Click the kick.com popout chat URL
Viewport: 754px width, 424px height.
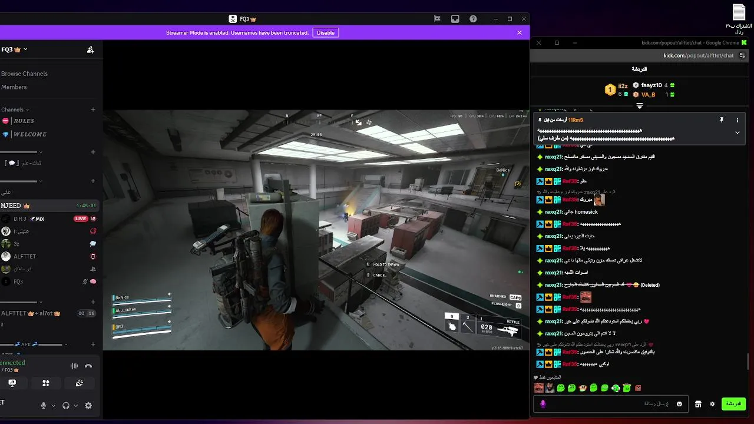point(699,55)
